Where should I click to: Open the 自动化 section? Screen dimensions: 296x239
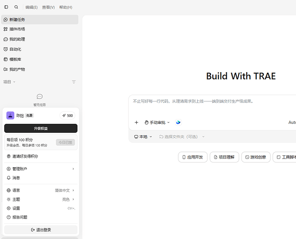tap(40, 49)
